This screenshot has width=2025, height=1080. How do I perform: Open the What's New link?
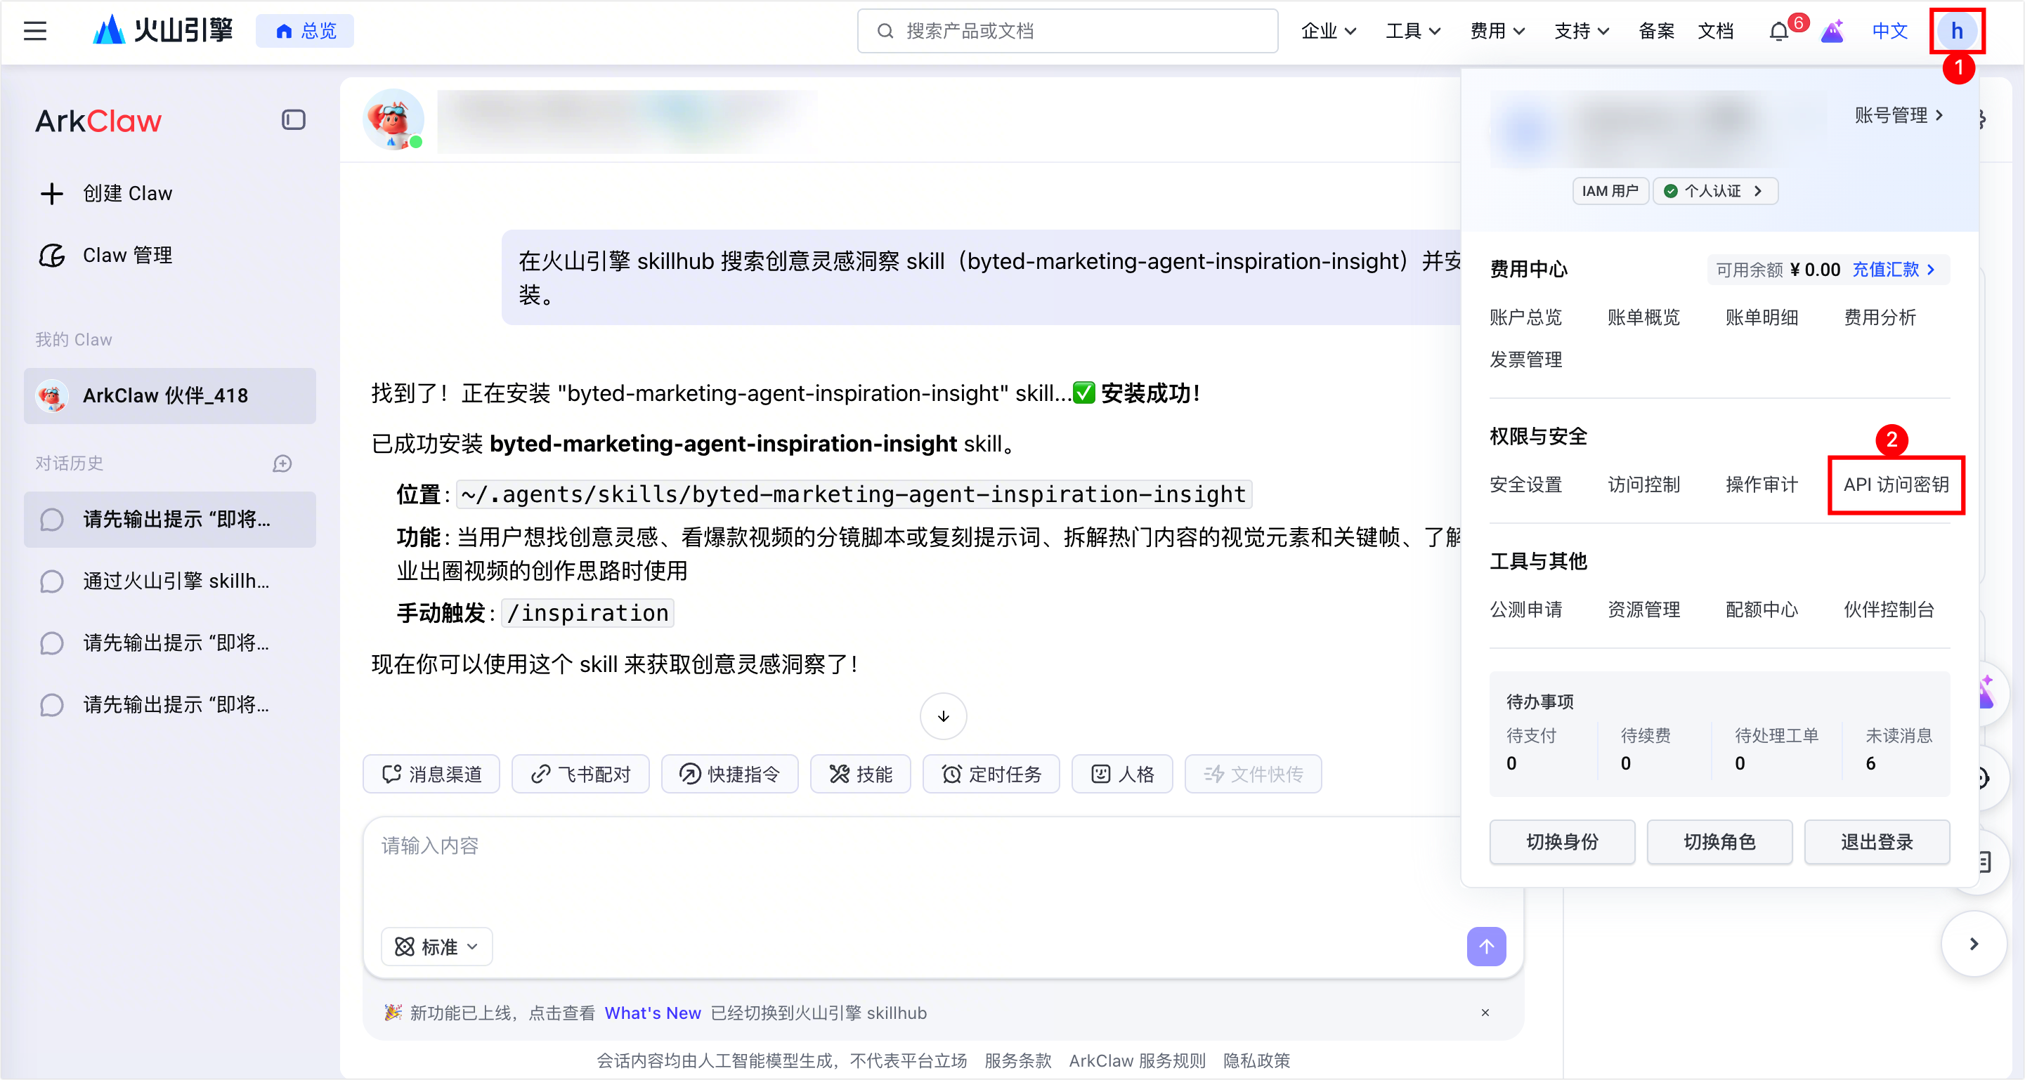coord(651,1013)
